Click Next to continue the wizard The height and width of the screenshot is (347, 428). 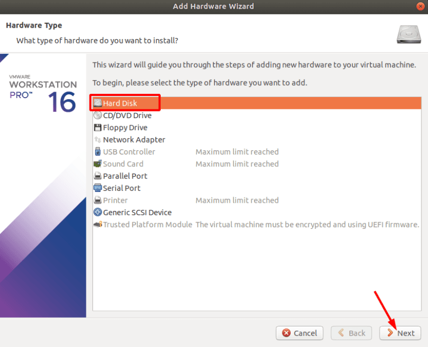[x=400, y=333]
